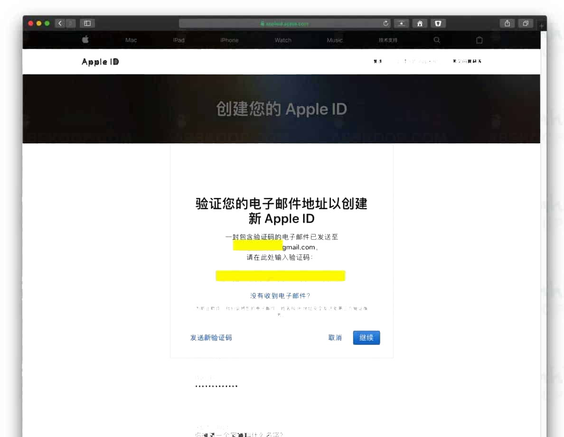Viewport: 564px width, 437px height.
Task: Click the shield extension icon in toolbar
Action: pyautogui.click(x=438, y=23)
